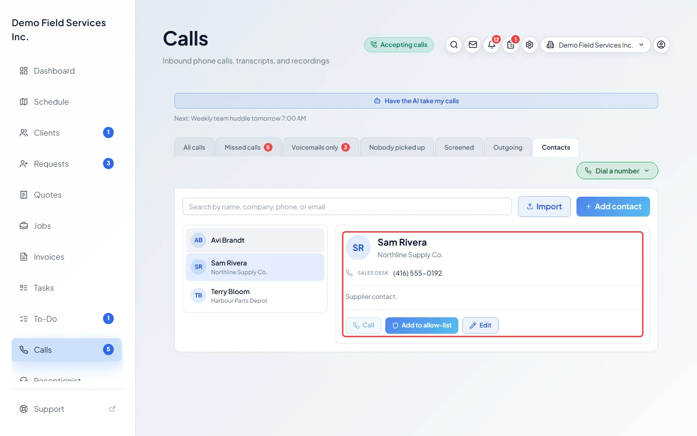This screenshot has height=436, width=697.
Task: Click the To-Do badge showing 1
Action: (108, 318)
